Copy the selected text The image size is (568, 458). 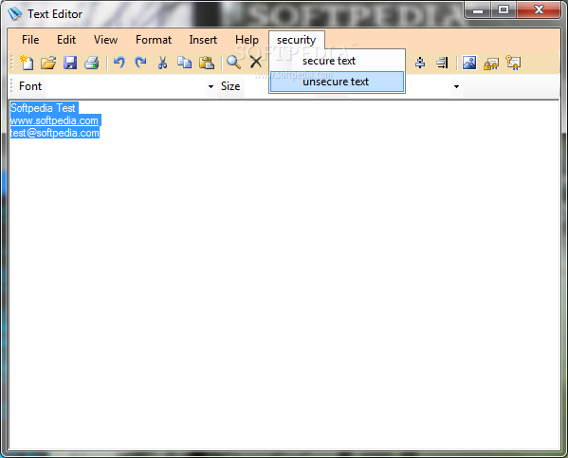coord(184,63)
